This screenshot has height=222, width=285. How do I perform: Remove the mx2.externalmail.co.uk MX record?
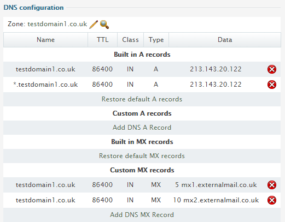[272, 200]
